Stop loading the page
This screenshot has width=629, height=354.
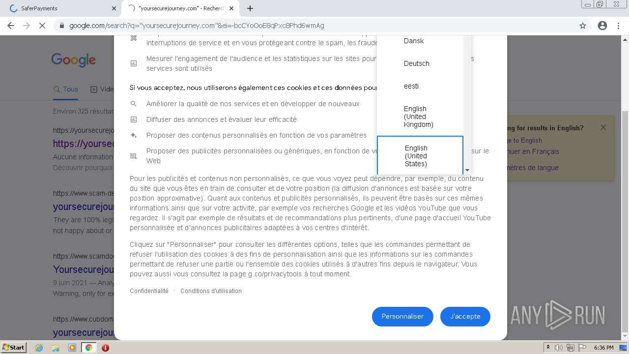click(x=42, y=26)
